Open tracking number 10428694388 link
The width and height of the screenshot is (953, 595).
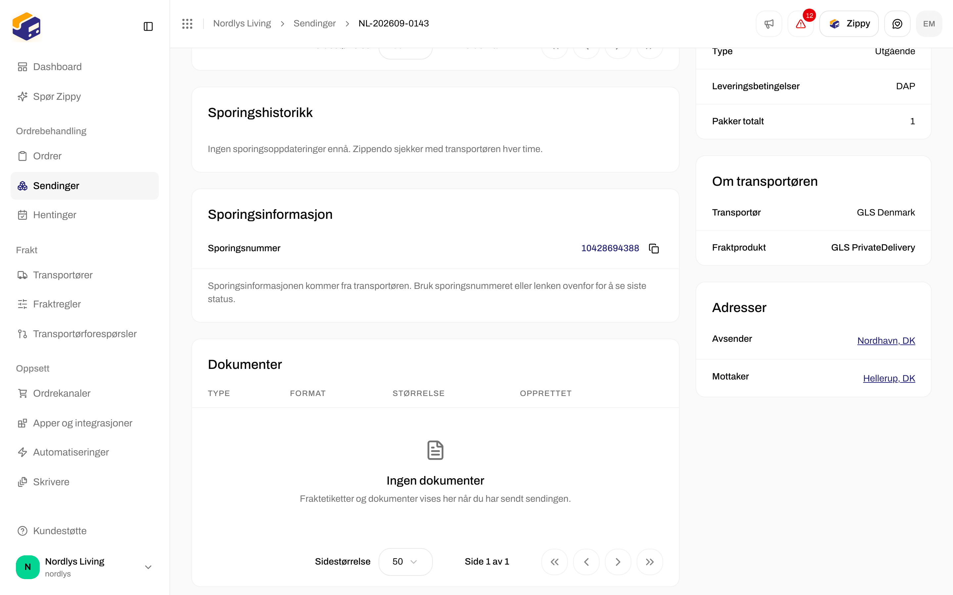(610, 248)
